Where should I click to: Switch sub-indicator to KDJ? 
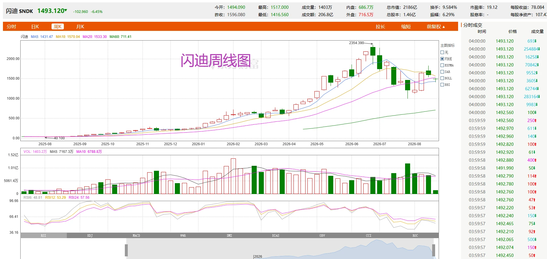point(90,235)
